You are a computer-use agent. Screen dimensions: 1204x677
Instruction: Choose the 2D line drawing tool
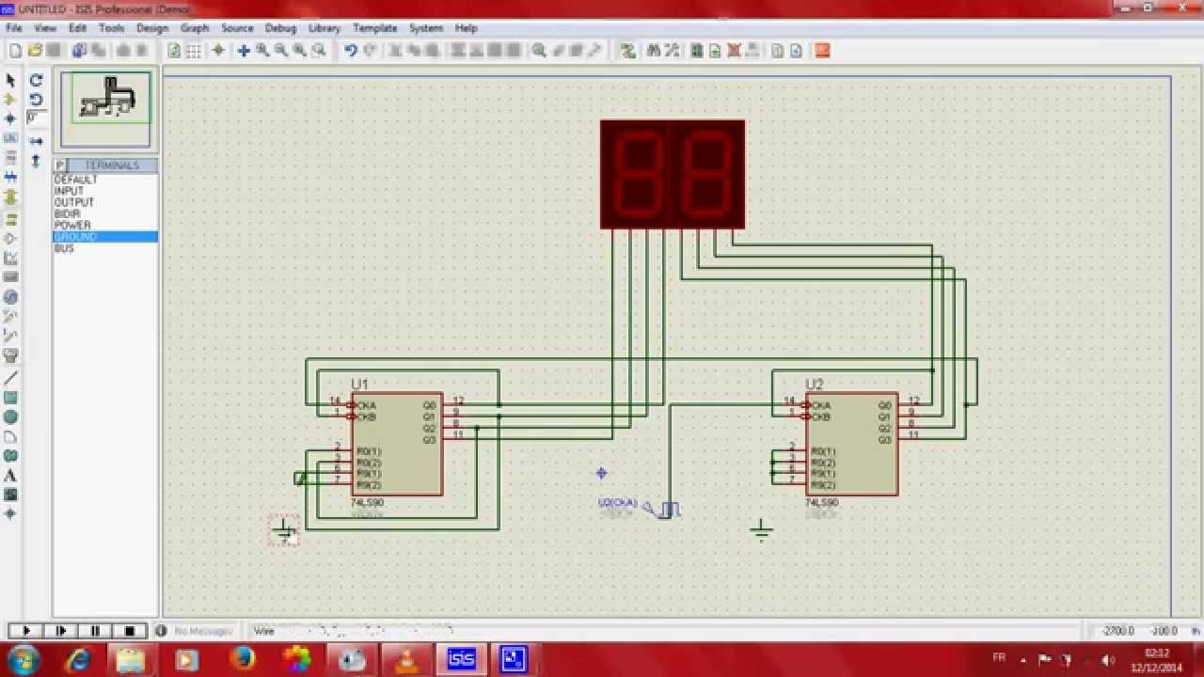[11, 378]
